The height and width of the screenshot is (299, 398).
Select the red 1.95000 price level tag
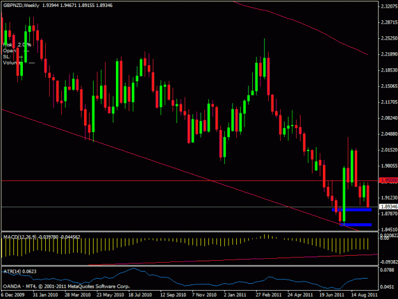388,180
